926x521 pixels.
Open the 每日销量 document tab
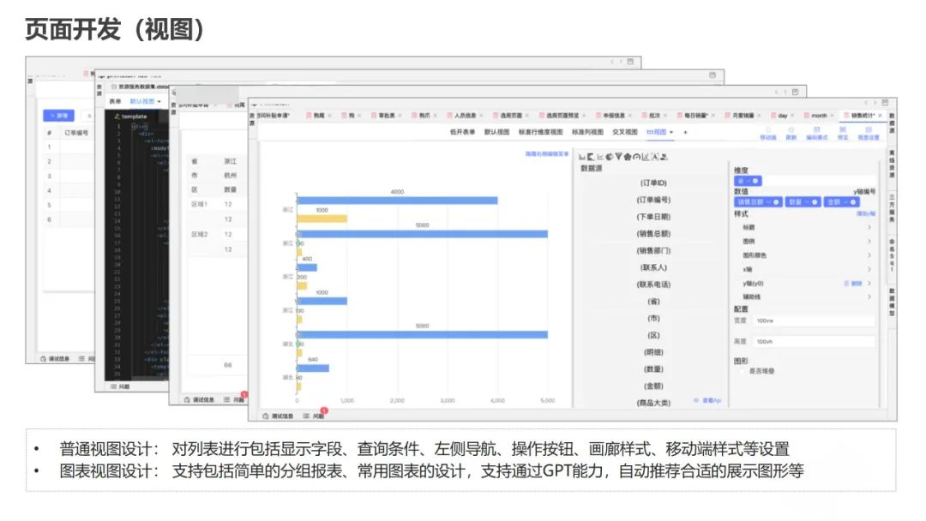695,116
